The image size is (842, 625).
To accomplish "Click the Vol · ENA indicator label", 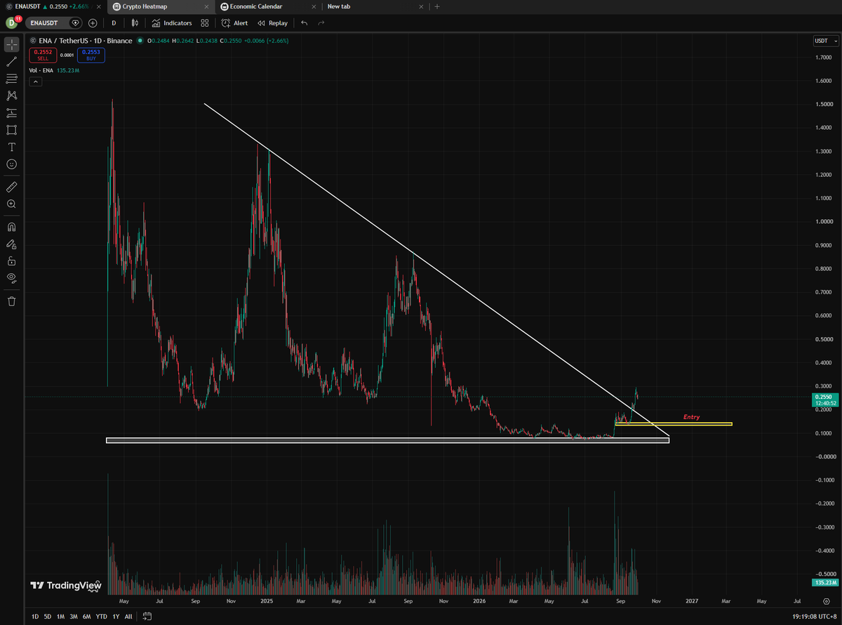I will 41,71.
